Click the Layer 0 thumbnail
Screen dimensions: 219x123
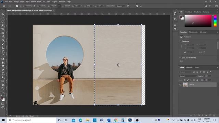pos(185,85)
